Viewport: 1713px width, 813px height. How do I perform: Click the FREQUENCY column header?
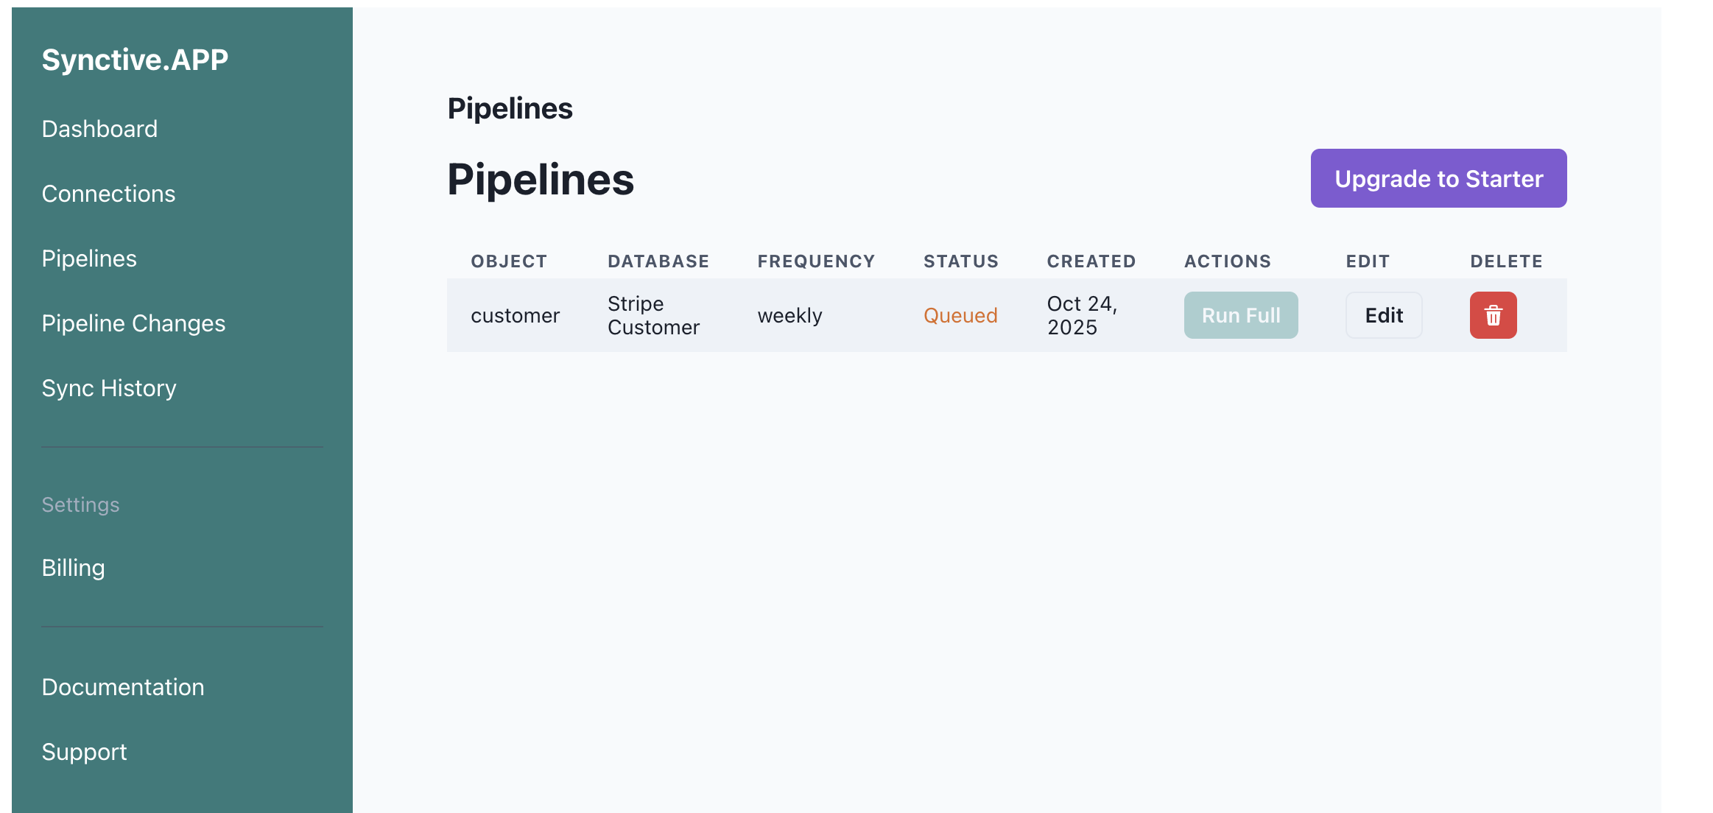tap(816, 260)
